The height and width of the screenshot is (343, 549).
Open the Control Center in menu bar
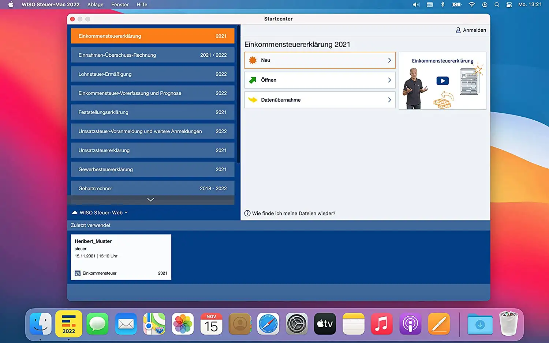pos(509,5)
